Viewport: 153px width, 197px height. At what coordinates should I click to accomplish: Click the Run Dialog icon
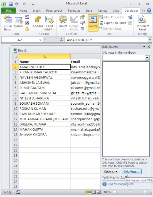82,28
